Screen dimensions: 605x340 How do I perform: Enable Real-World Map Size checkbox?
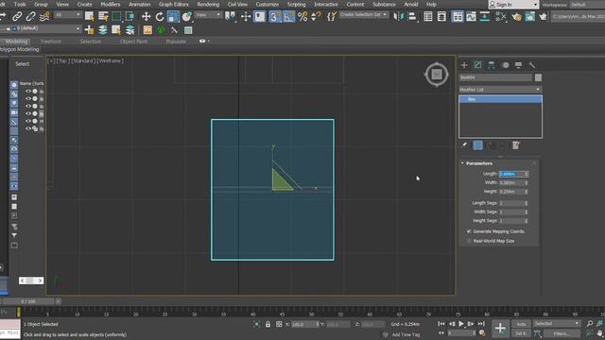pyautogui.click(x=469, y=241)
